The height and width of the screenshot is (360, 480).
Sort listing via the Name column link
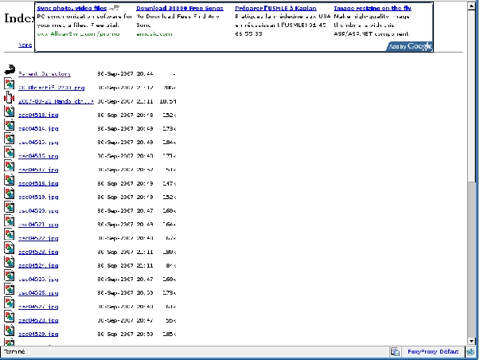25,45
